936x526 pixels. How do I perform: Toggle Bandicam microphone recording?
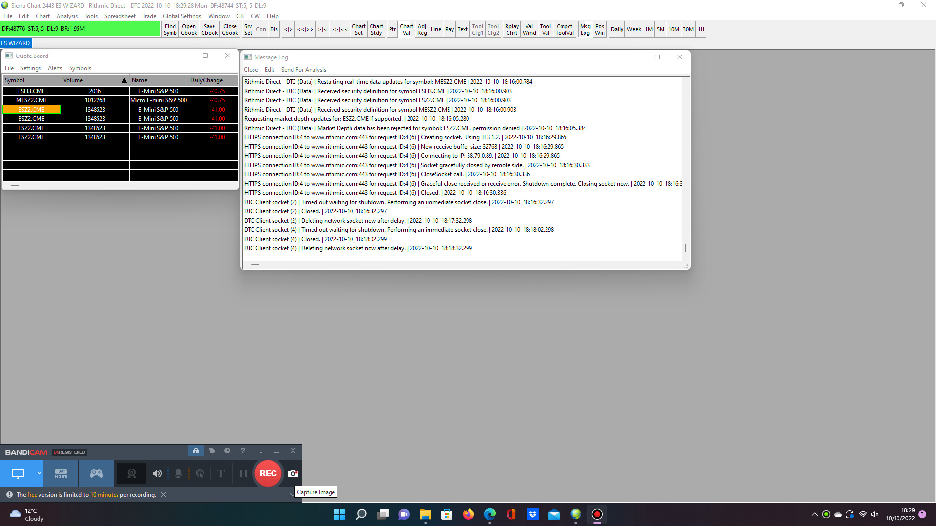(x=178, y=473)
